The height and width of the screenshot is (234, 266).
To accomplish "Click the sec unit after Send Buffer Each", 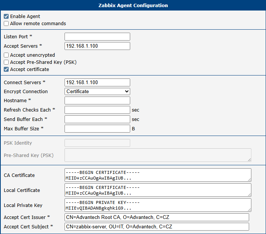I will [x=135, y=119].
